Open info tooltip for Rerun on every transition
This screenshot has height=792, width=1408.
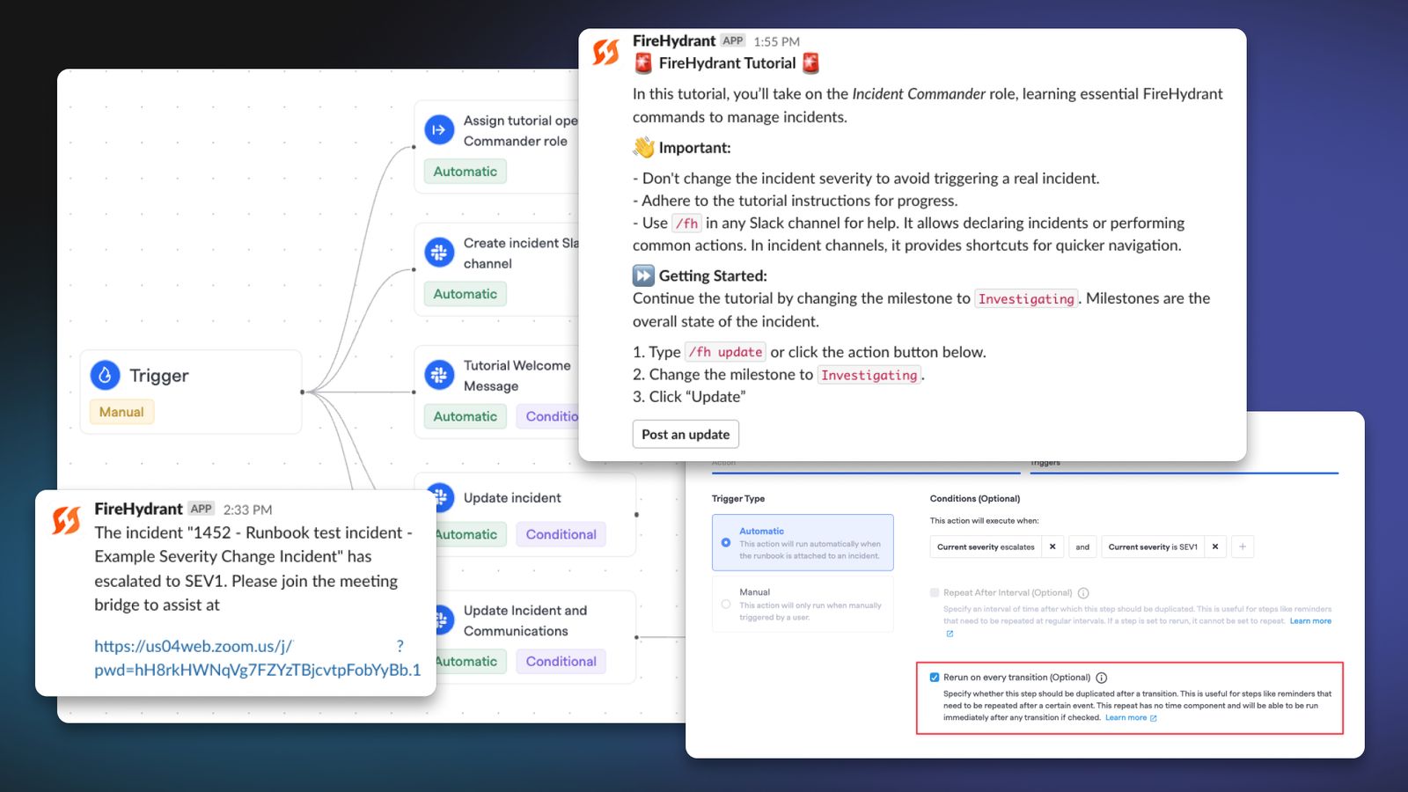[x=1101, y=678]
